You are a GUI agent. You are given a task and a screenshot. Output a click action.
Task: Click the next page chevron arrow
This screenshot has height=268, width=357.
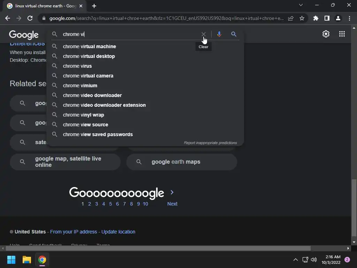pyautogui.click(x=172, y=193)
